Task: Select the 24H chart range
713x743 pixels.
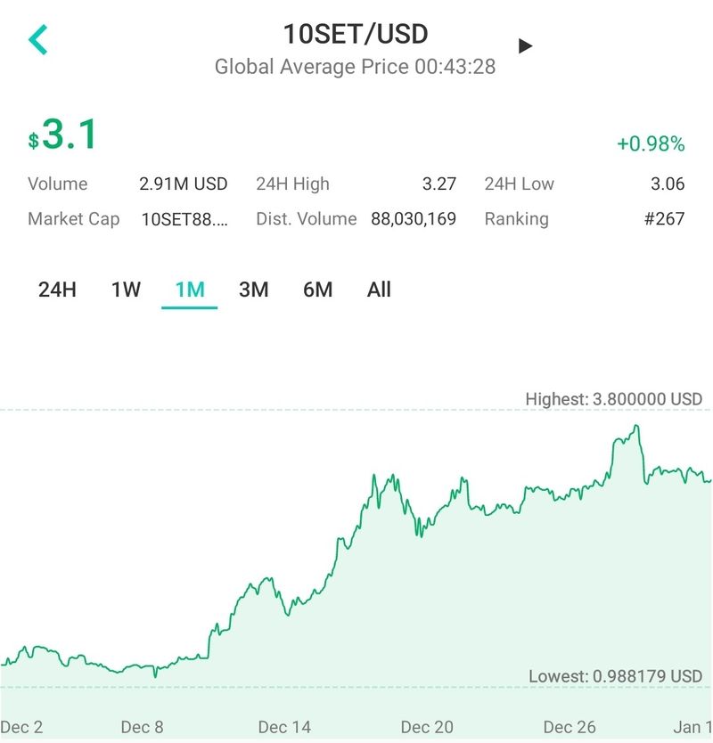Action: click(x=57, y=290)
